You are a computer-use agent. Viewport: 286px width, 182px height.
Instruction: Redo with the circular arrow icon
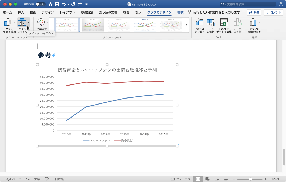point(73,4)
